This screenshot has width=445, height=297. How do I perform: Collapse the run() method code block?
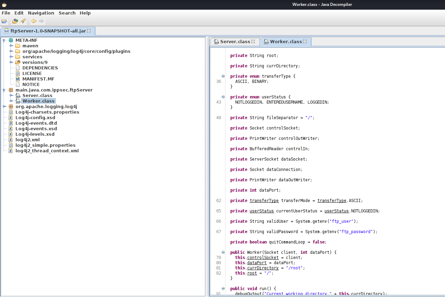point(223,288)
